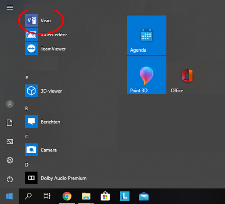225x204 pixels.
Task: Open the Agenda calendar tile
Action: 147,35
